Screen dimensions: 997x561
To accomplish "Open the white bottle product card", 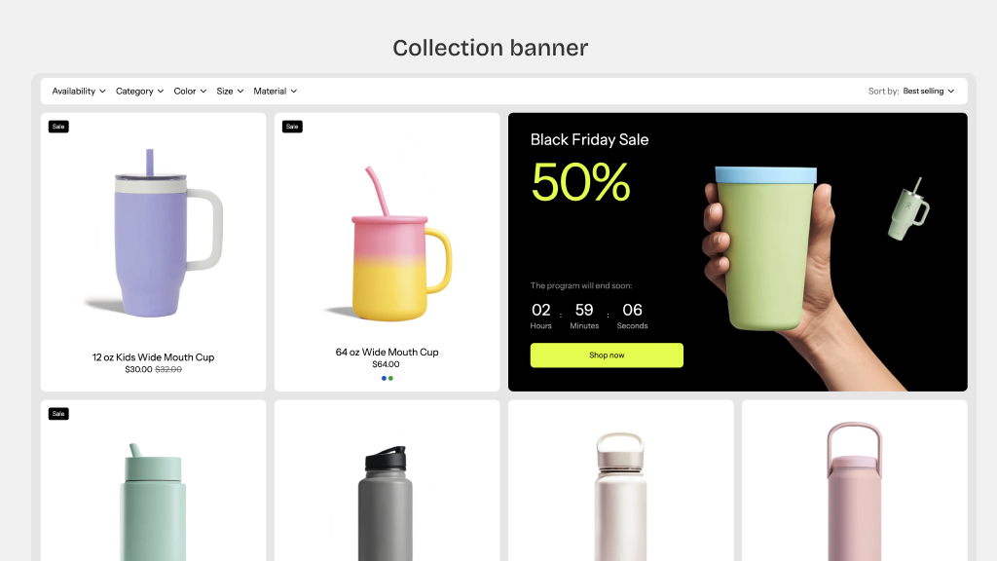I will coord(620,481).
